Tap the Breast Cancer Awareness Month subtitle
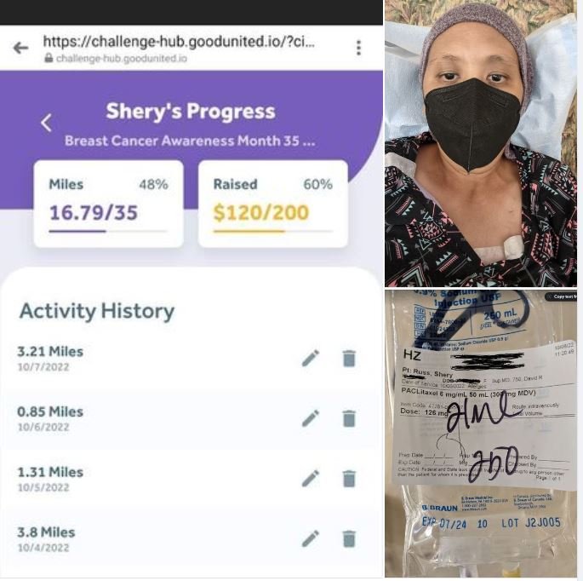Screen dimensions: 583x581 click(190, 141)
